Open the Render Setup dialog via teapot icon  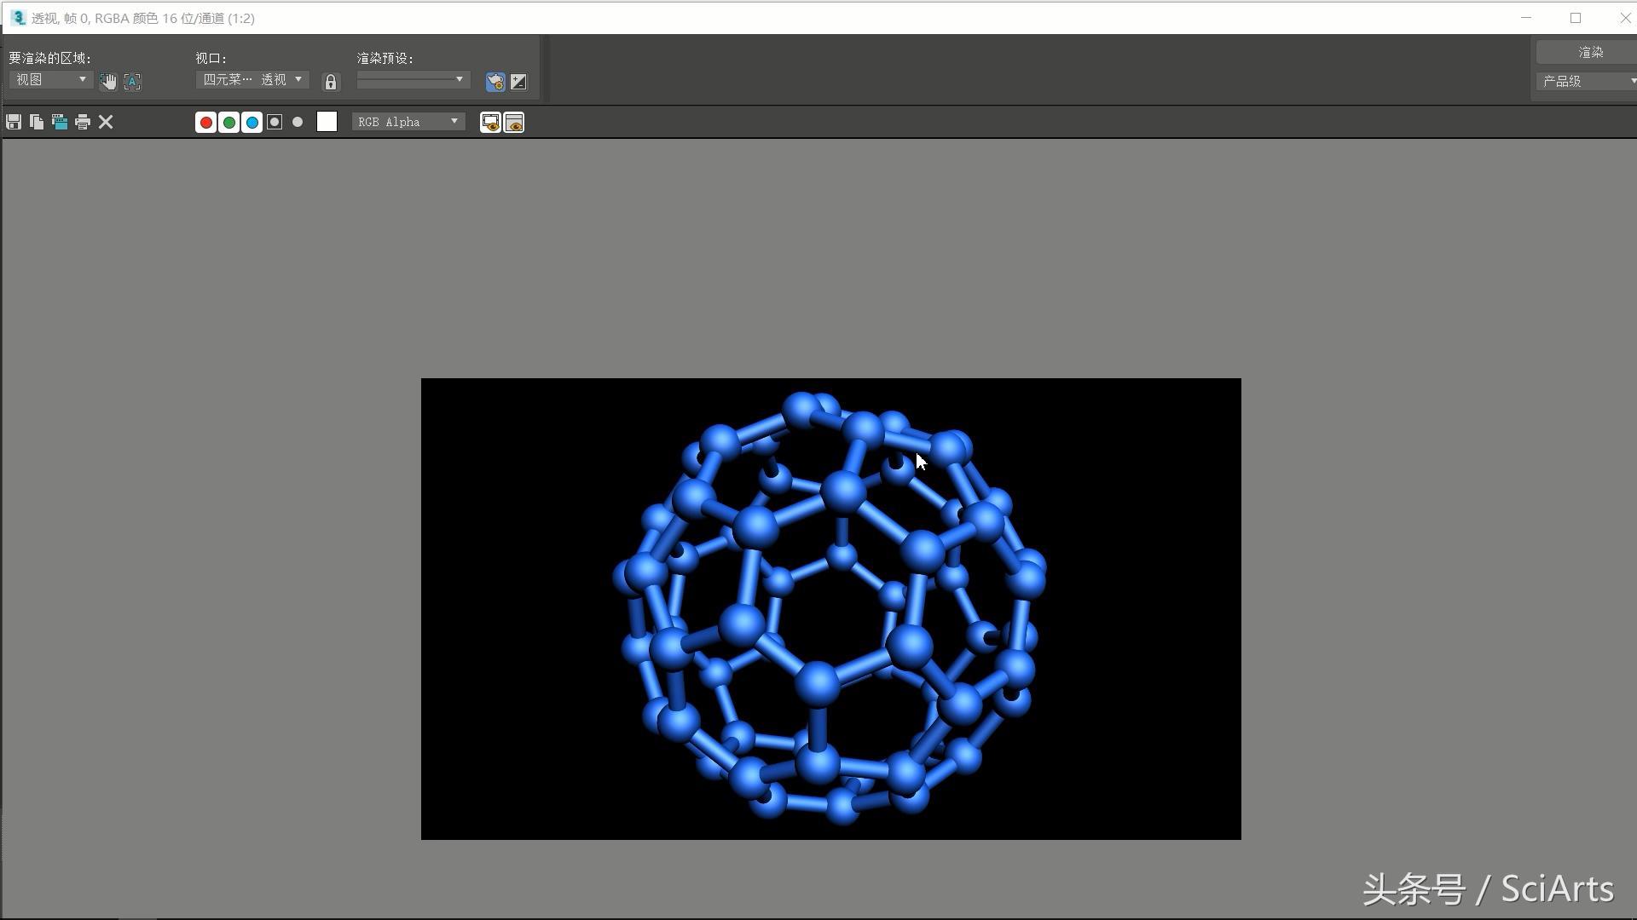tap(495, 82)
